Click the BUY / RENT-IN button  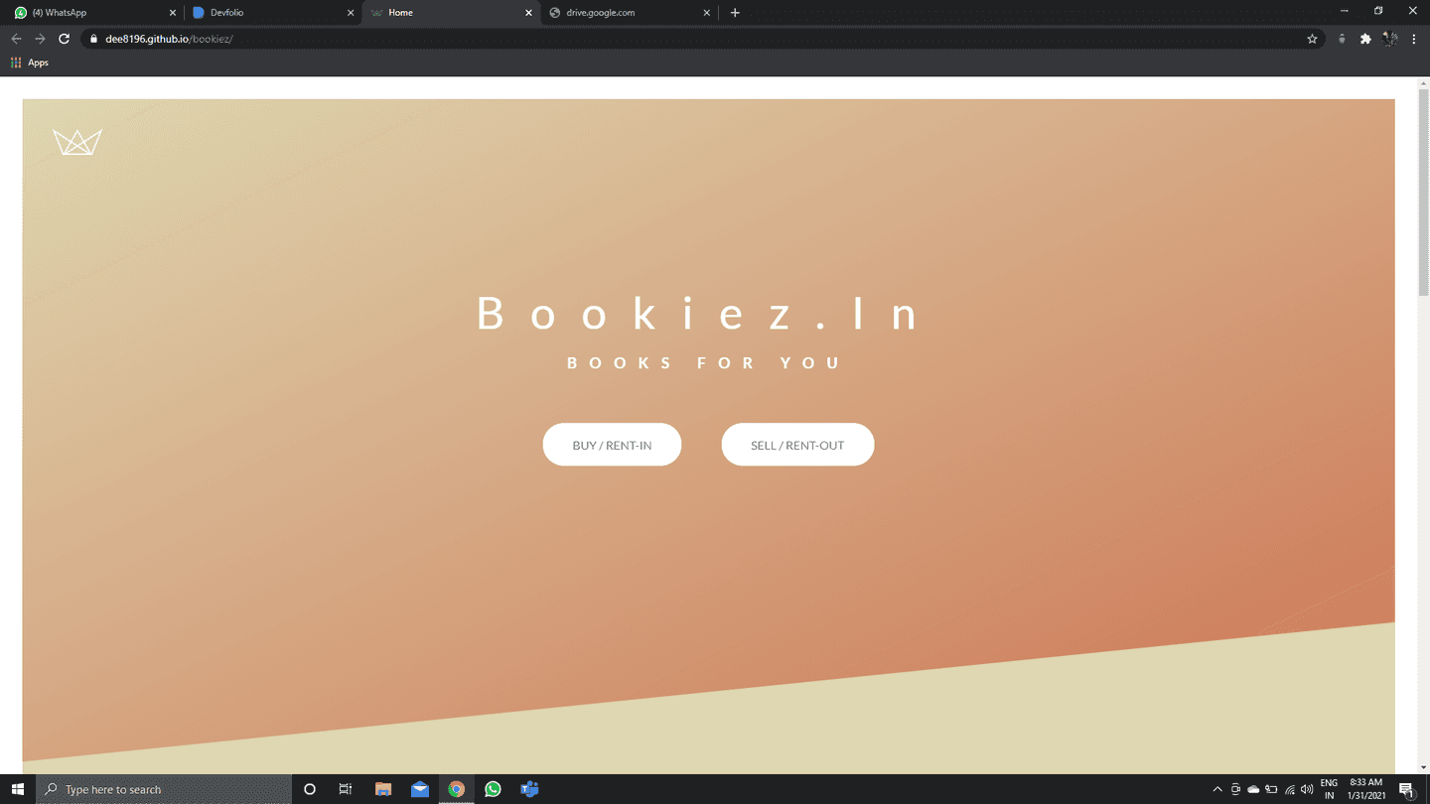tap(612, 445)
